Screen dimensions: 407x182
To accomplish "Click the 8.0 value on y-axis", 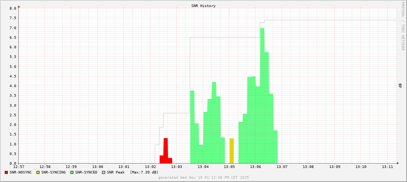I will tap(13, 8).
